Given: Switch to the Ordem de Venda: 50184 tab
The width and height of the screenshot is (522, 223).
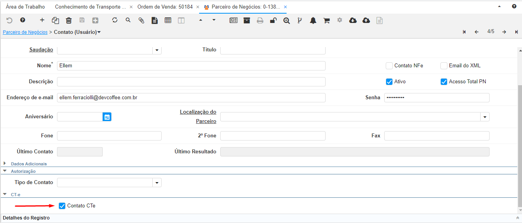Looking at the screenshot, I should click(165, 7).
